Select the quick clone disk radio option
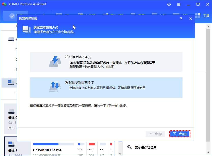 67,57
